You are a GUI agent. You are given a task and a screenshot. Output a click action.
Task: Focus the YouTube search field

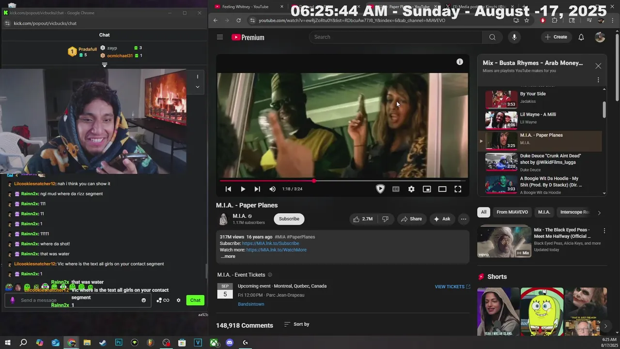395,37
